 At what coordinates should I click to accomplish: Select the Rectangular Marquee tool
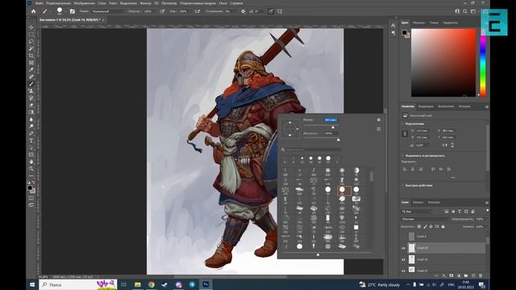(x=31, y=34)
